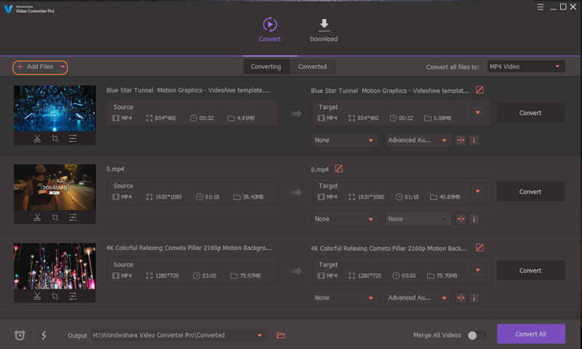Screen dimensions: 582x349
Task: Select the Converting tab
Action: click(x=266, y=67)
